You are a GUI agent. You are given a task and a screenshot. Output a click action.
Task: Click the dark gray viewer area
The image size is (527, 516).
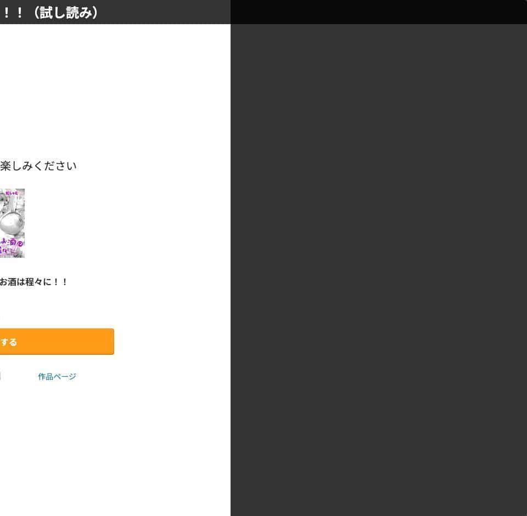[379, 235]
